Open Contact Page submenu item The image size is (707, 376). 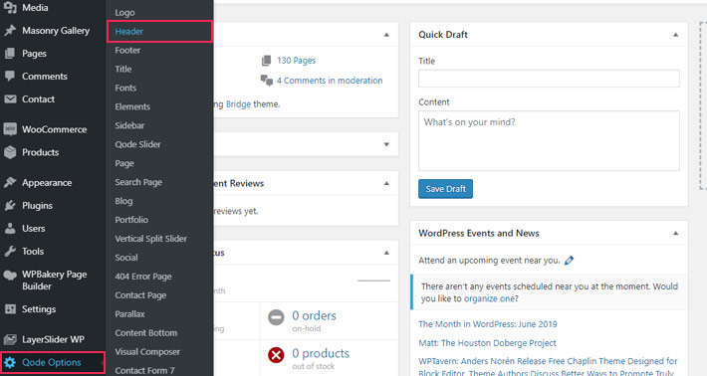[x=140, y=295]
